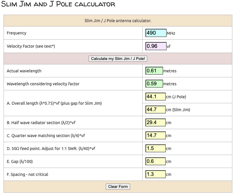
Task: Click the Gap field showing 0.6
Action: (x=155, y=161)
